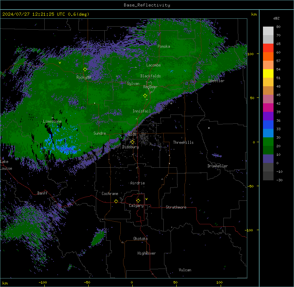Select the Strathmore label
294x287 pixels.
[176, 207]
